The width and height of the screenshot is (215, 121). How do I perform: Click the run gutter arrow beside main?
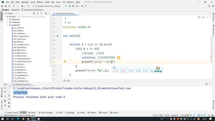pos(58,36)
